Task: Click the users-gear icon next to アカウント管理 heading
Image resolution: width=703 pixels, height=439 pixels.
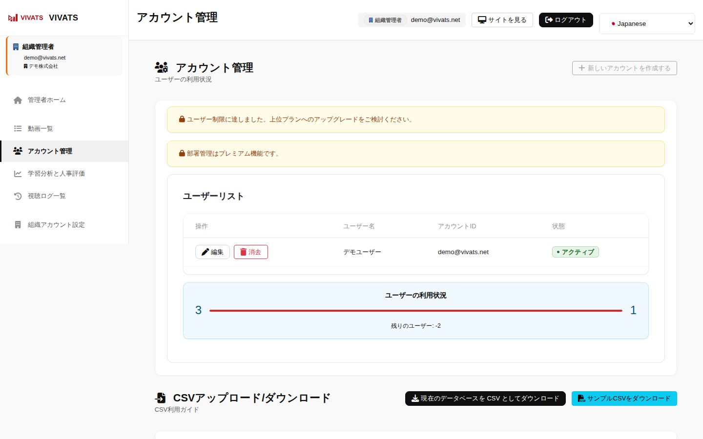Action: pyautogui.click(x=162, y=67)
